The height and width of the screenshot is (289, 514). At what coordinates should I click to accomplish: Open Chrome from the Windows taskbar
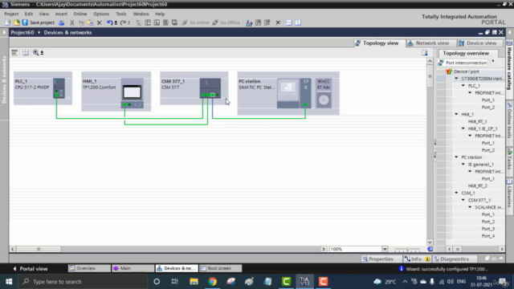pos(212,282)
